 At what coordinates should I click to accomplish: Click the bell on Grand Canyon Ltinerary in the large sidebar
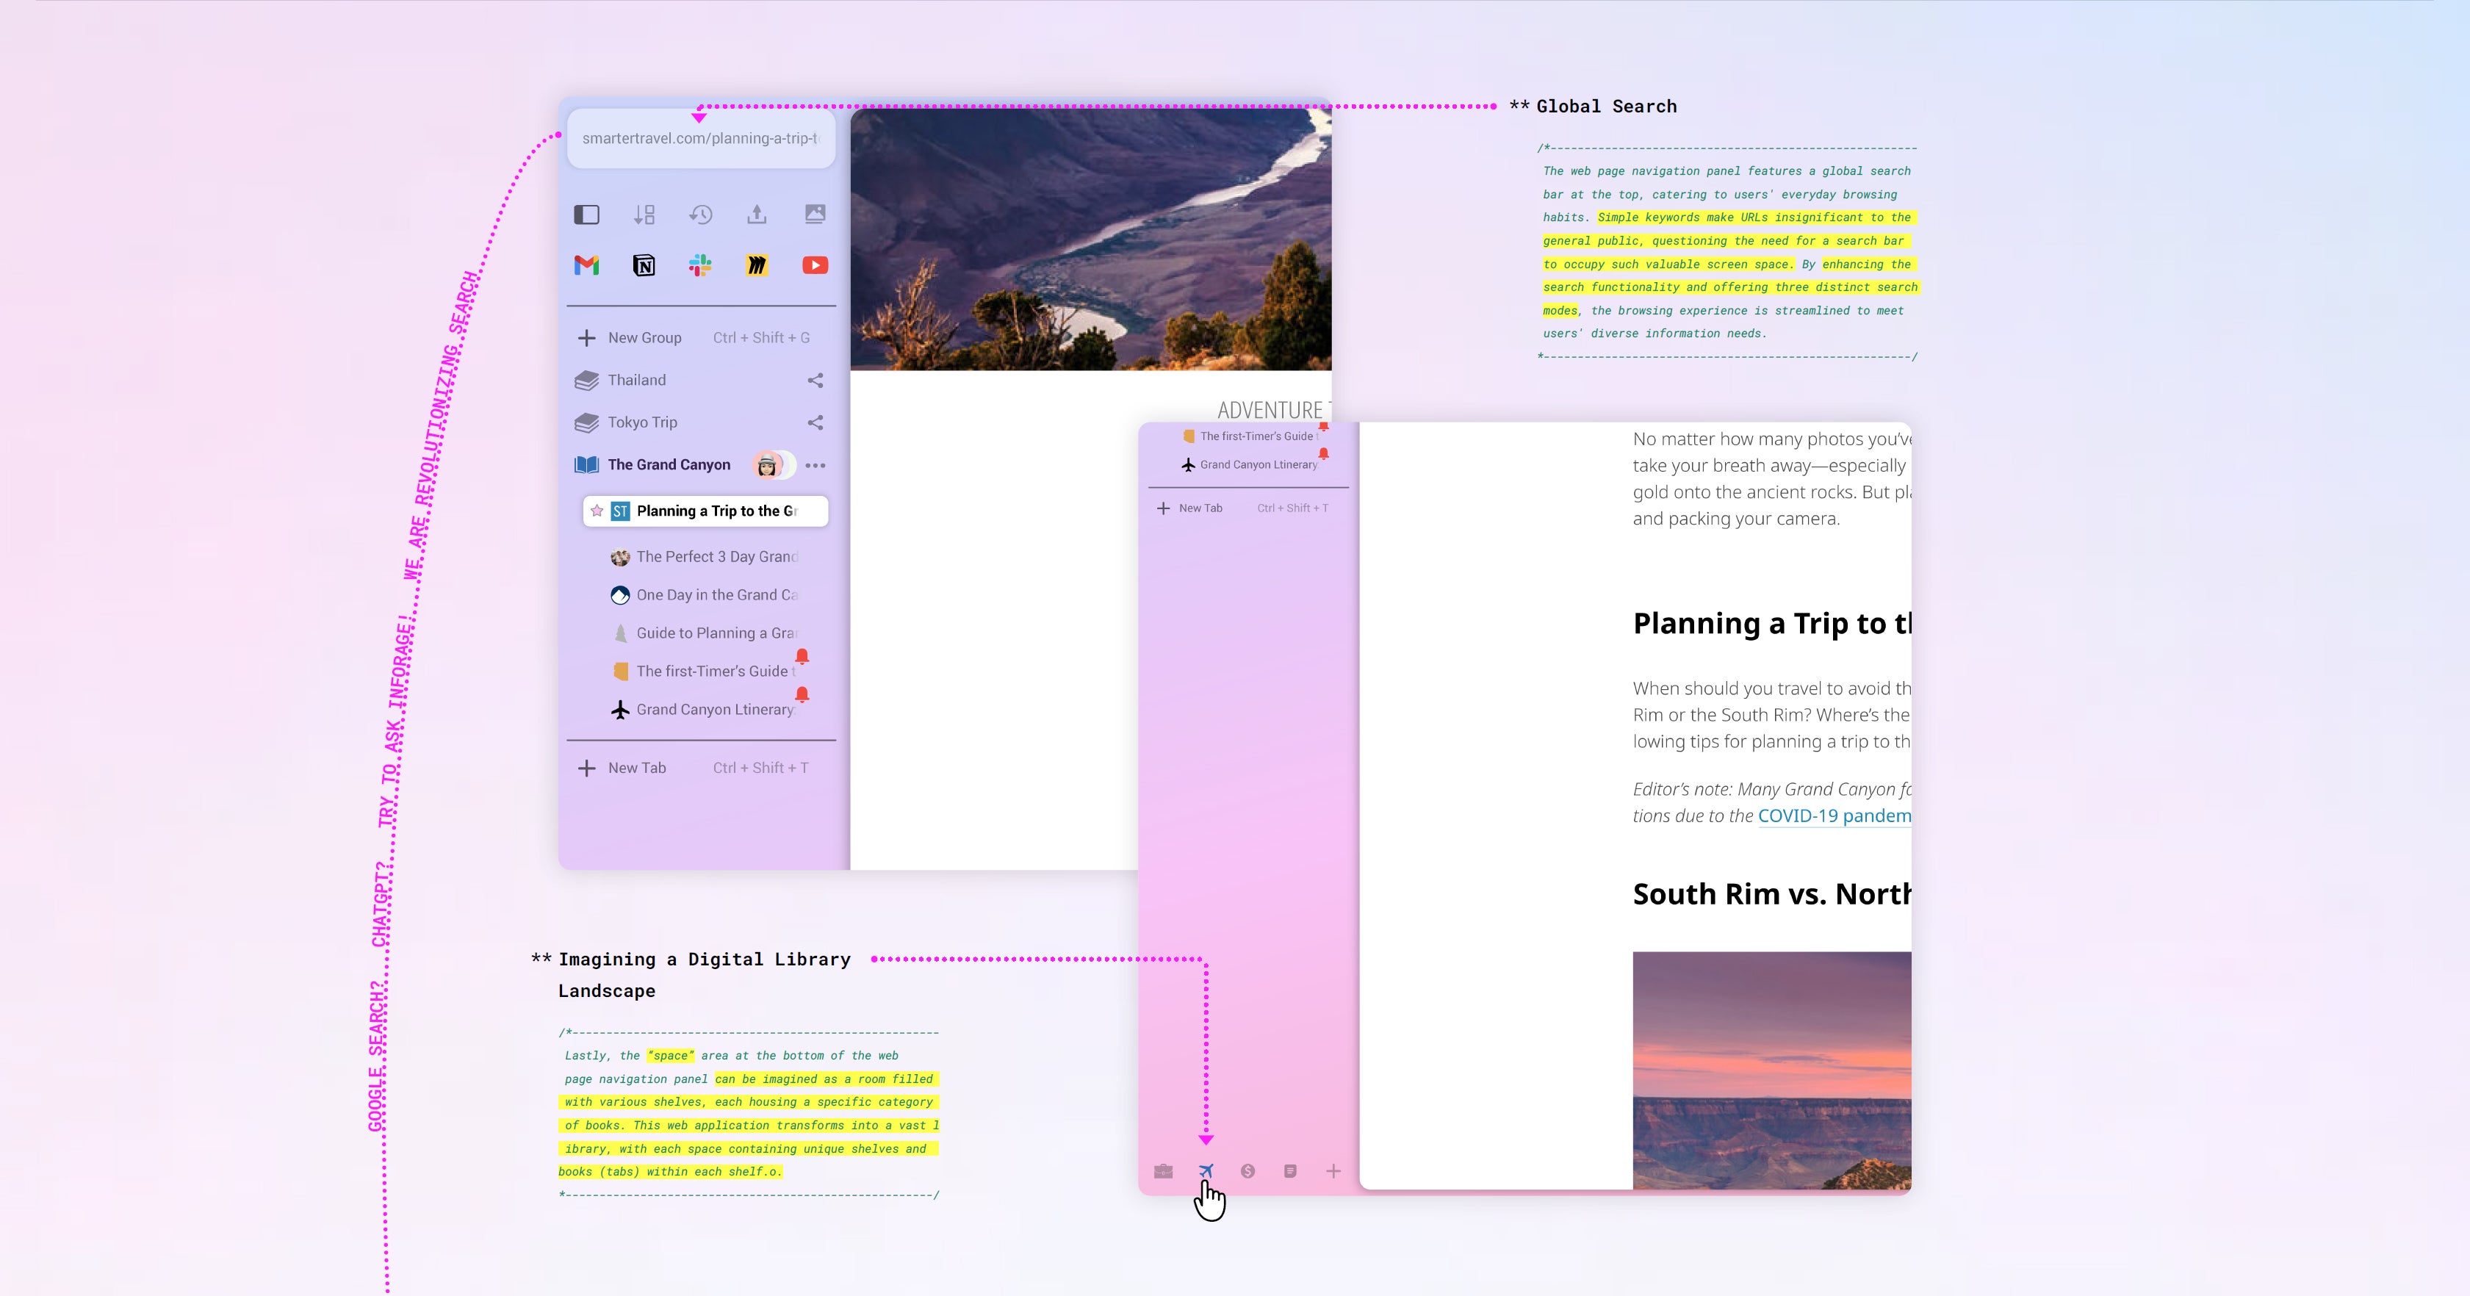pos(802,694)
